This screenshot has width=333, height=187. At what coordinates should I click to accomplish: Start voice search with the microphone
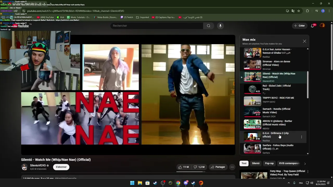[x=220, y=26]
